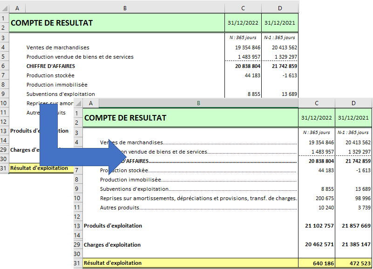373x269 pixels.
Task: Click 'Production immobilisée' label in the front sheet
Action: point(130,180)
